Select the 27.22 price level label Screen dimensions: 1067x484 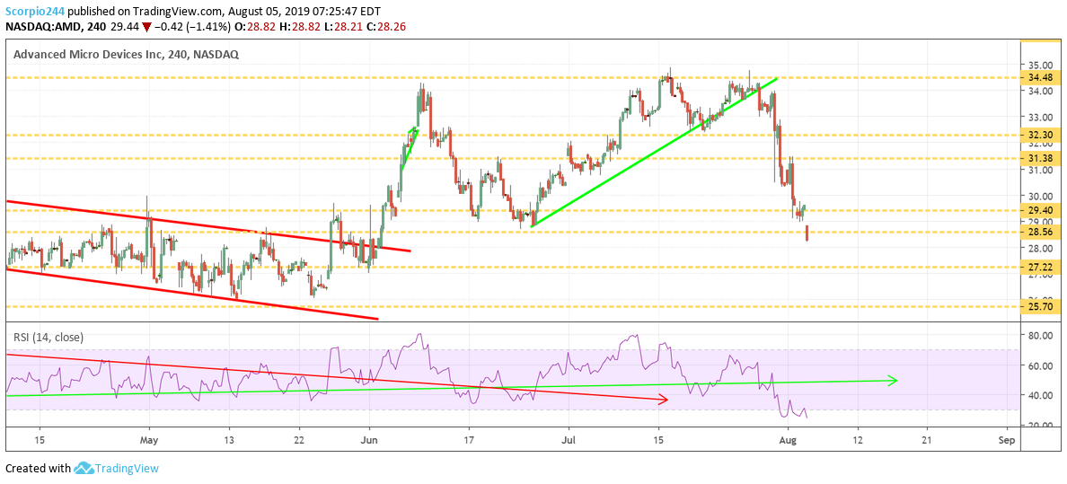click(x=1042, y=266)
